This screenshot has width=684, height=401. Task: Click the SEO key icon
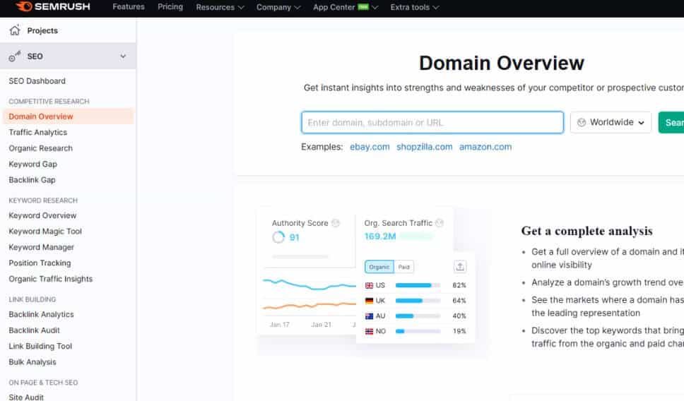click(15, 56)
